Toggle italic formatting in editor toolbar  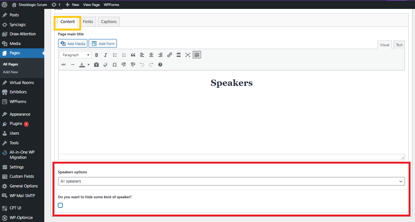coord(106,55)
